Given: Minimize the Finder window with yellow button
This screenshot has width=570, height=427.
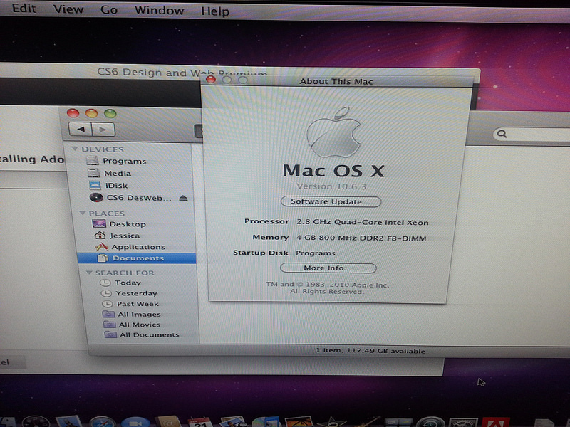Looking at the screenshot, I should coord(92,113).
